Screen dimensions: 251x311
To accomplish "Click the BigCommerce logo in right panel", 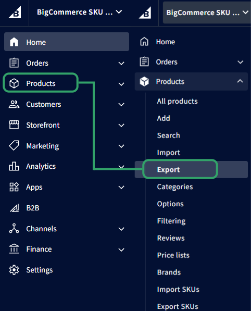I will 145,13.
